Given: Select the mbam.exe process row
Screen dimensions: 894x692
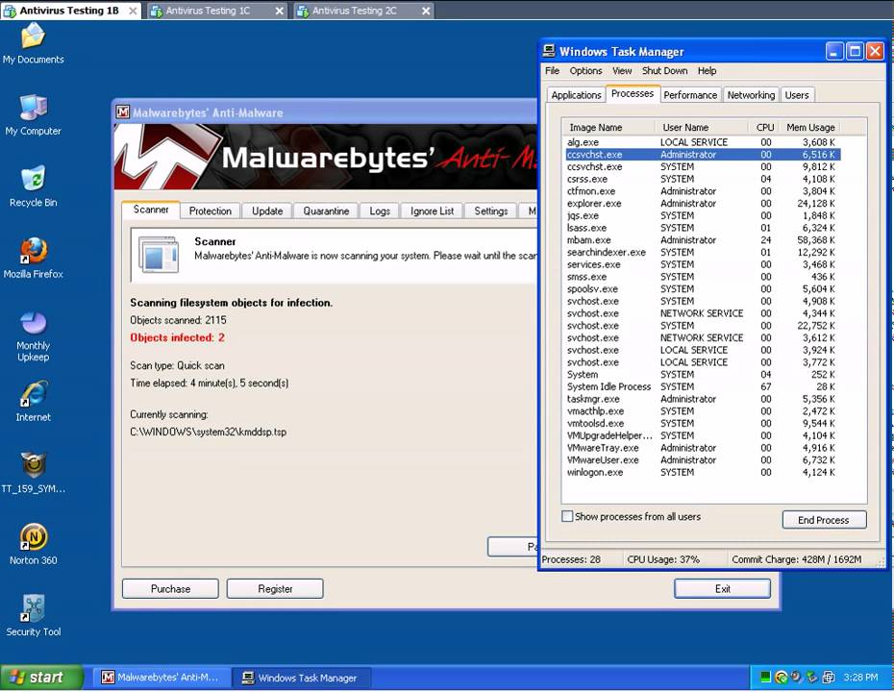Looking at the screenshot, I should click(703, 240).
